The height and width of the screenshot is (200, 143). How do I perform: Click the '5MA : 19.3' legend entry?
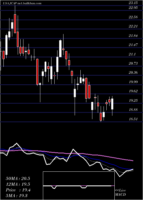[17, 195]
